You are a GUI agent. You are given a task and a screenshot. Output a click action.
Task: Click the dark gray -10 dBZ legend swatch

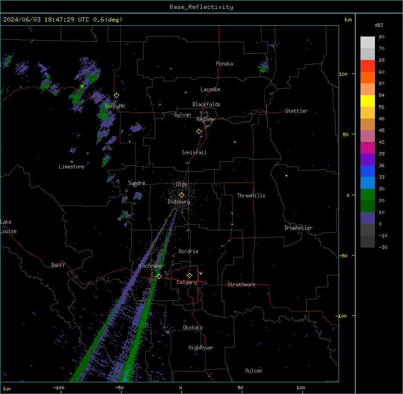coord(367,241)
